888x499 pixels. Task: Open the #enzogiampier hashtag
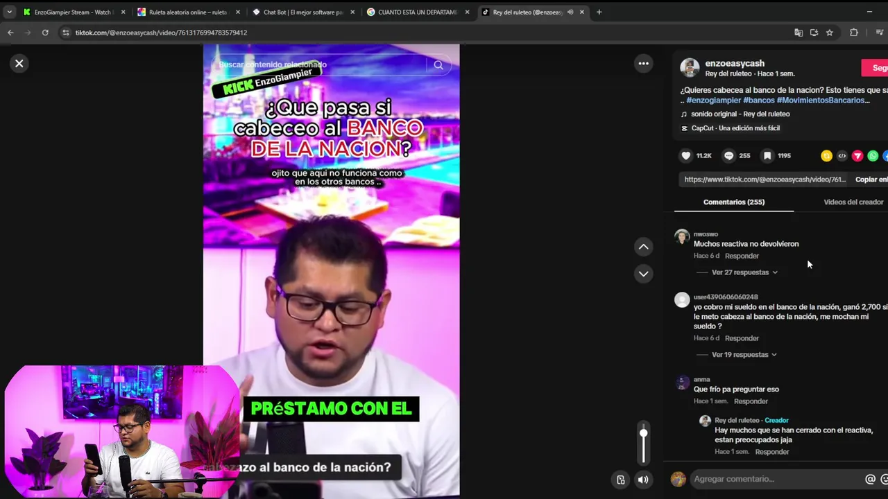coord(714,100)
